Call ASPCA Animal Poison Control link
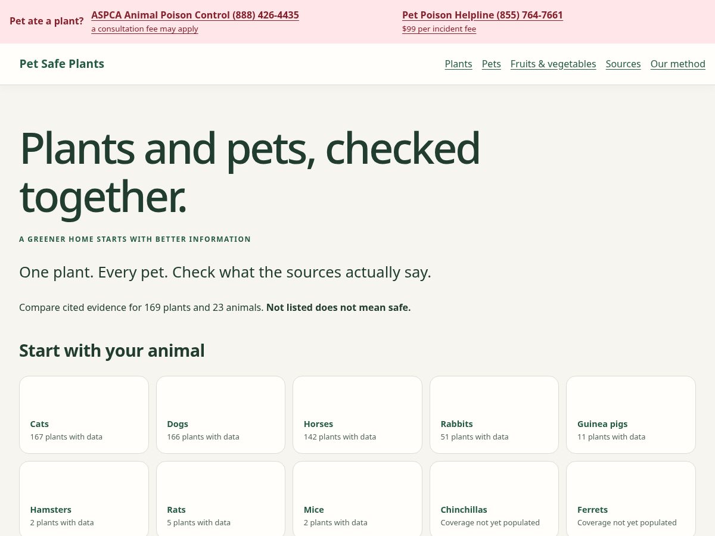 click(195, 15)
